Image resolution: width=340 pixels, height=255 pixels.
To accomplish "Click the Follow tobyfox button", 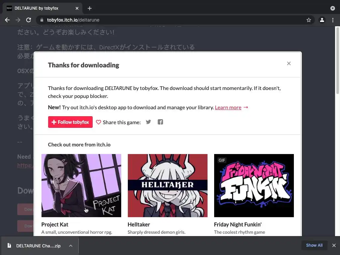I will (70, 122).
